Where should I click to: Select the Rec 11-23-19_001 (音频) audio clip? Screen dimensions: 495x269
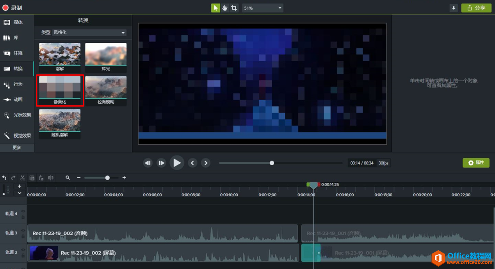(398, 233)
